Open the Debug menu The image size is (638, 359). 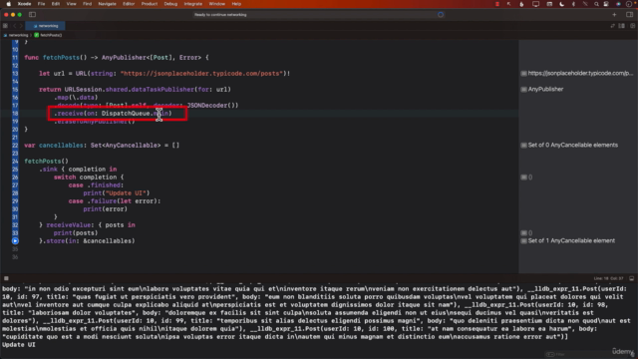pyautogui.click(x=170, y=4)
